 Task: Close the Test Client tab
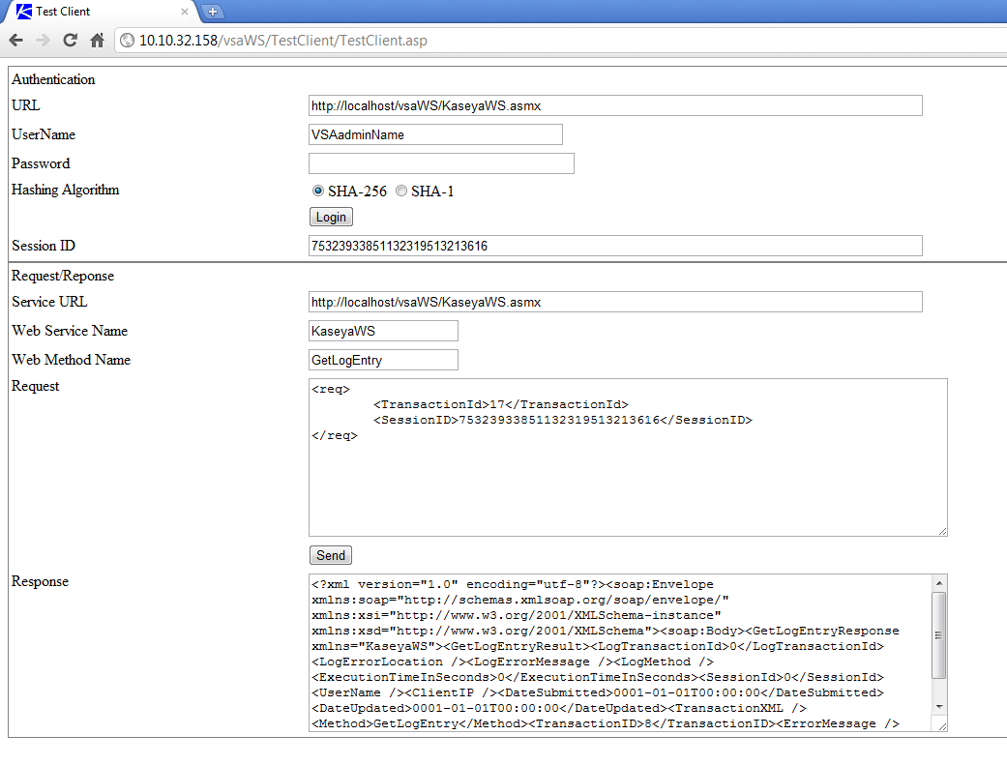(x=185, y=12)
